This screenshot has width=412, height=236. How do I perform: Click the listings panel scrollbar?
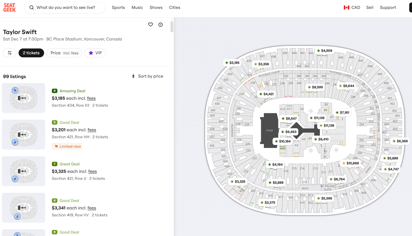click(x=172, y=27)
